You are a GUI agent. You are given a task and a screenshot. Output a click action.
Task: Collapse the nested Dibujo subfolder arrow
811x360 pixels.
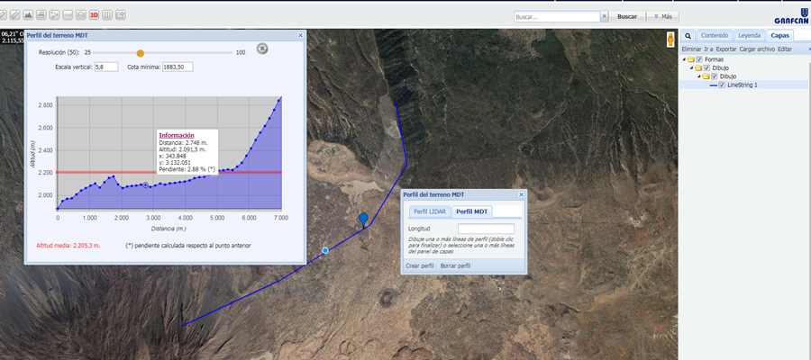(x=698, y=76)
